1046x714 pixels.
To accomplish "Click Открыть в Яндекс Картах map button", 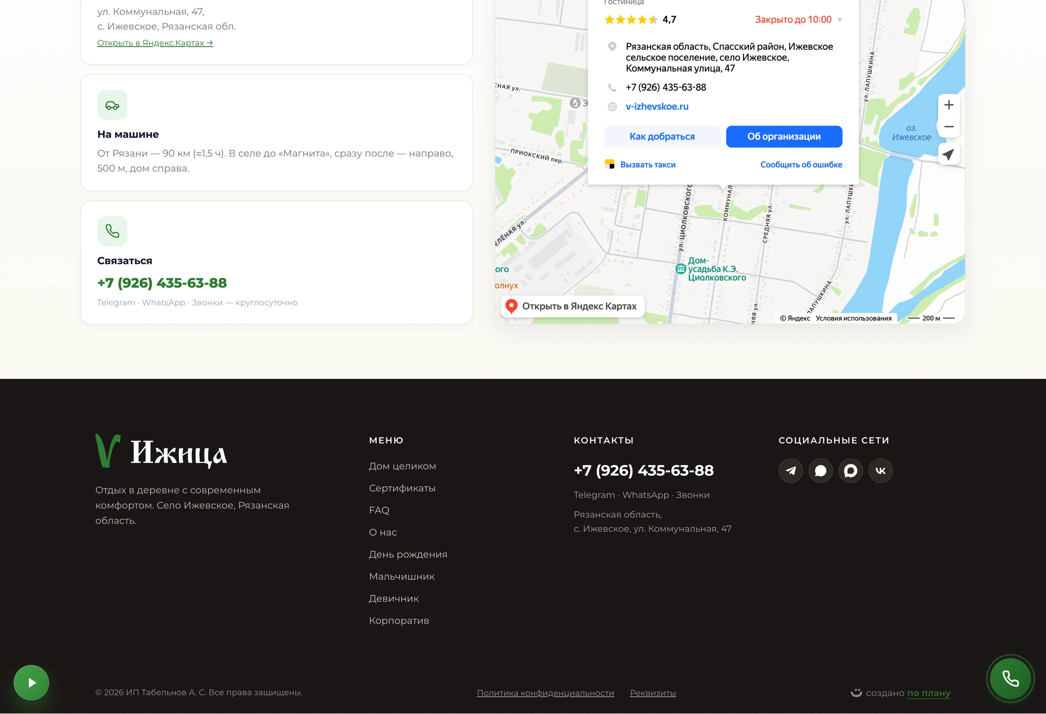I will pos(573,306).
